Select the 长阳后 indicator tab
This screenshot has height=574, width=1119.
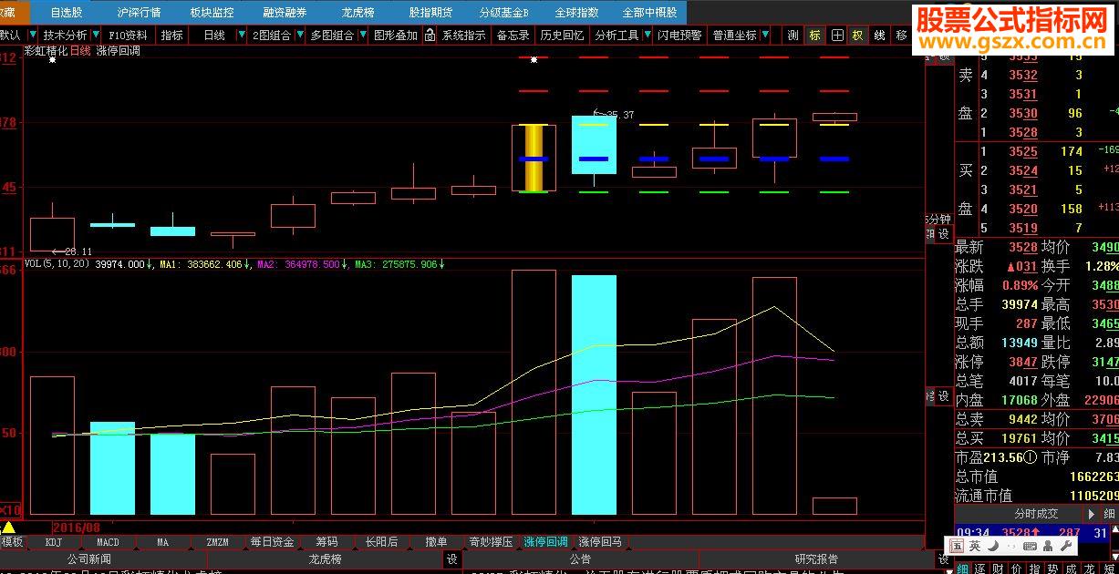coord(381,542)
